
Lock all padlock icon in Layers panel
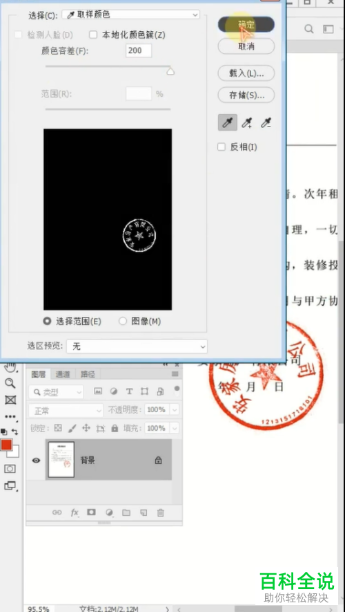(x=115, y=428)
